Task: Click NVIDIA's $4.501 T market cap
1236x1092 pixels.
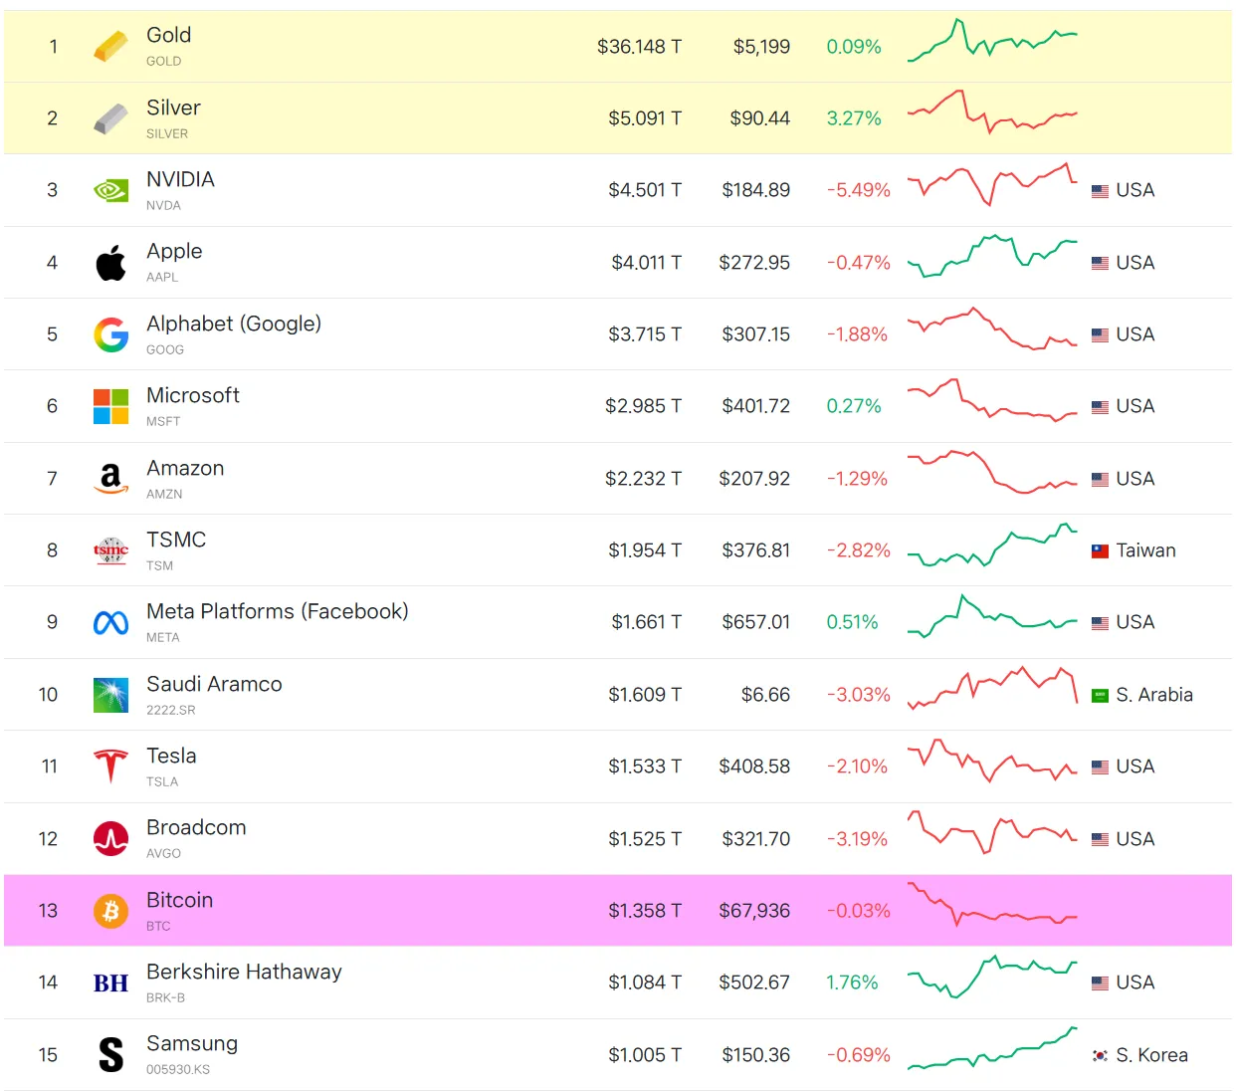Action: 645,190
